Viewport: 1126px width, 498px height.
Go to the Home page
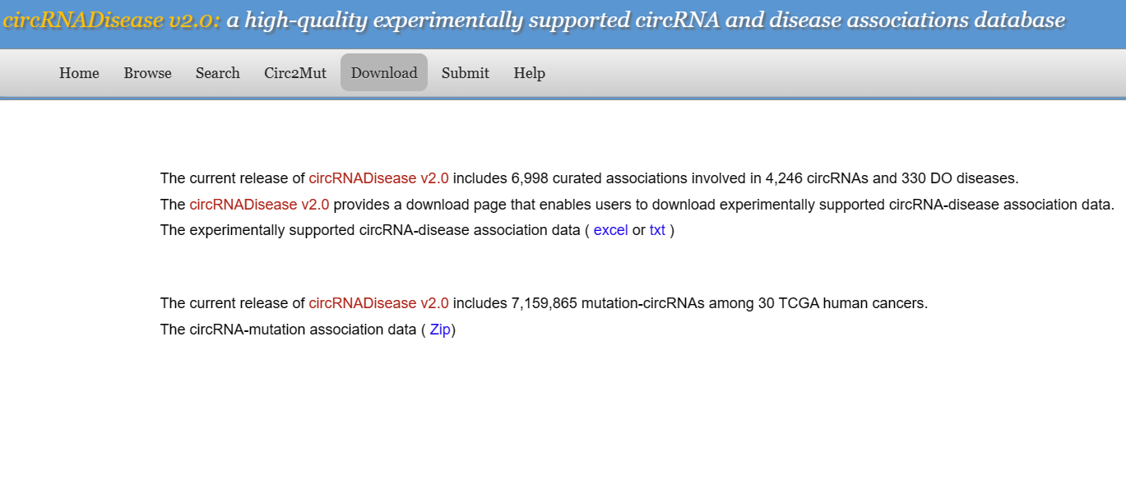[x=79, y=73]
